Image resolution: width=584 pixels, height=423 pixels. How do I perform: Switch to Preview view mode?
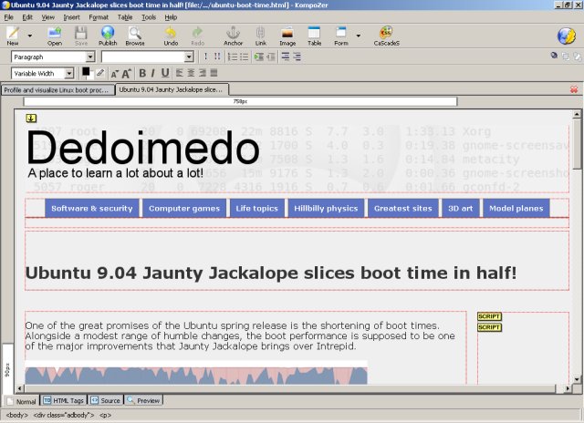point(143,400)
